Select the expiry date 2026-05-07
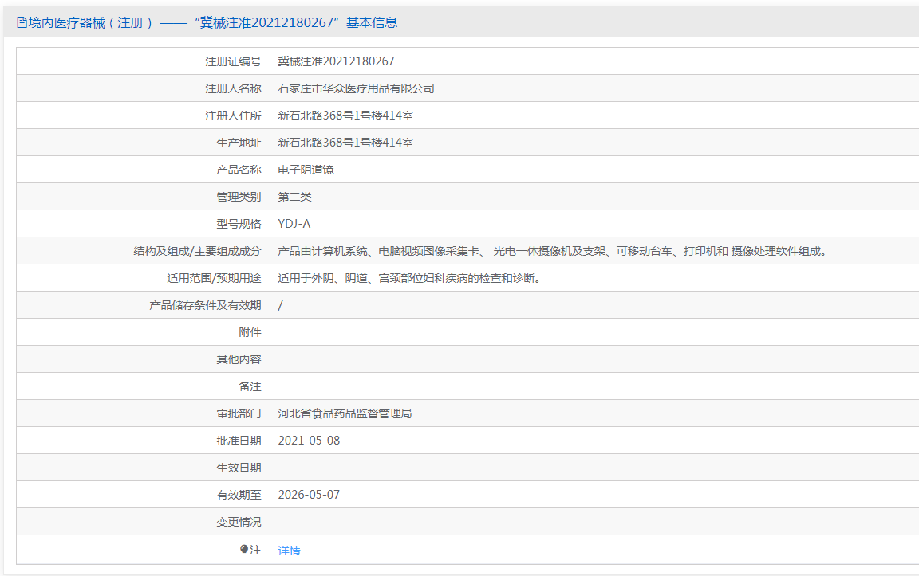The image size is (919, 576). (309, 495)
